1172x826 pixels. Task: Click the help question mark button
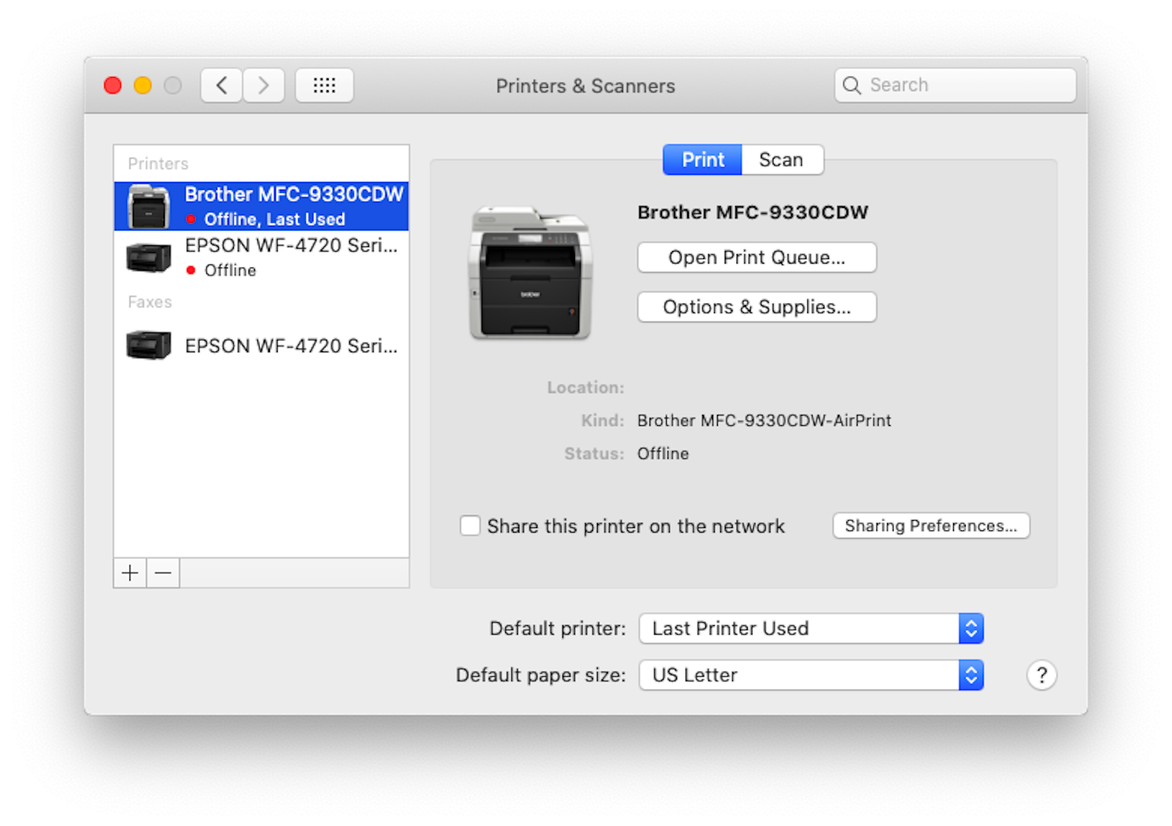point(1041,675)
